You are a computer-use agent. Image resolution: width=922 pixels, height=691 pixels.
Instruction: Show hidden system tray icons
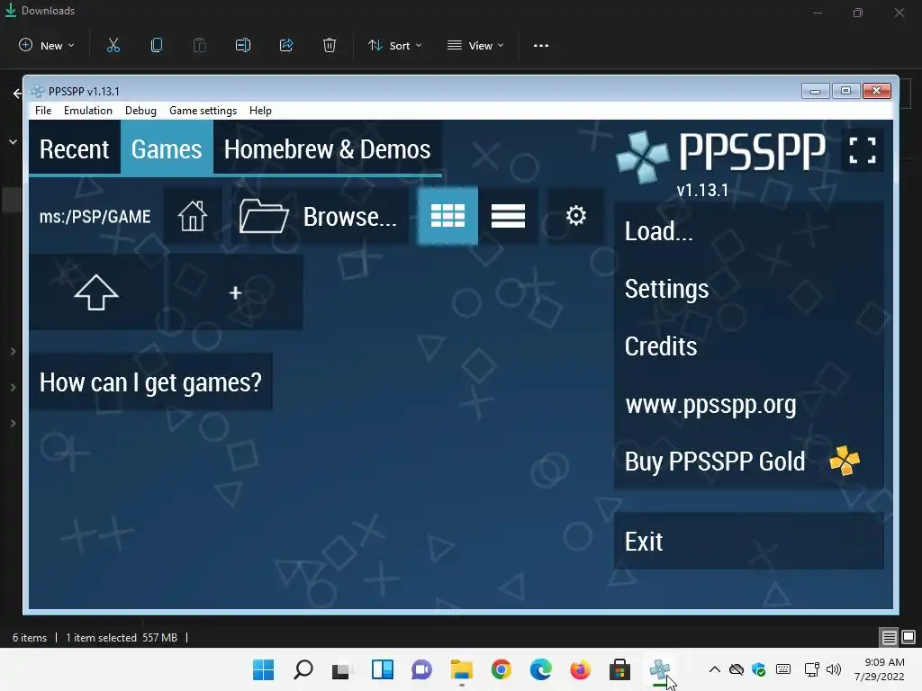[714, 669]
